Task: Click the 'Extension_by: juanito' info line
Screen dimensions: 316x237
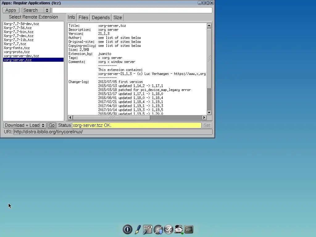Action: (90, 54)
